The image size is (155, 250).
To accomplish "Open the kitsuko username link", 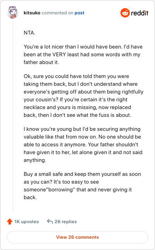I will (32, 13).
